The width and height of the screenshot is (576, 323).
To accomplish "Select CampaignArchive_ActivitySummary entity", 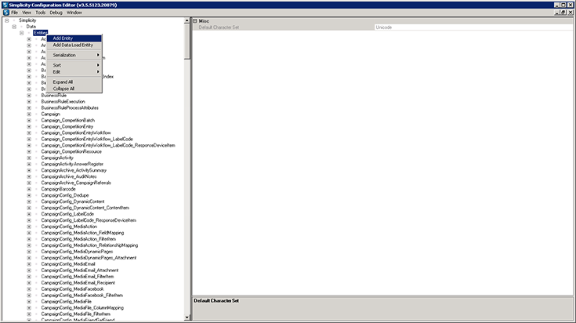I will pos(74,170).
